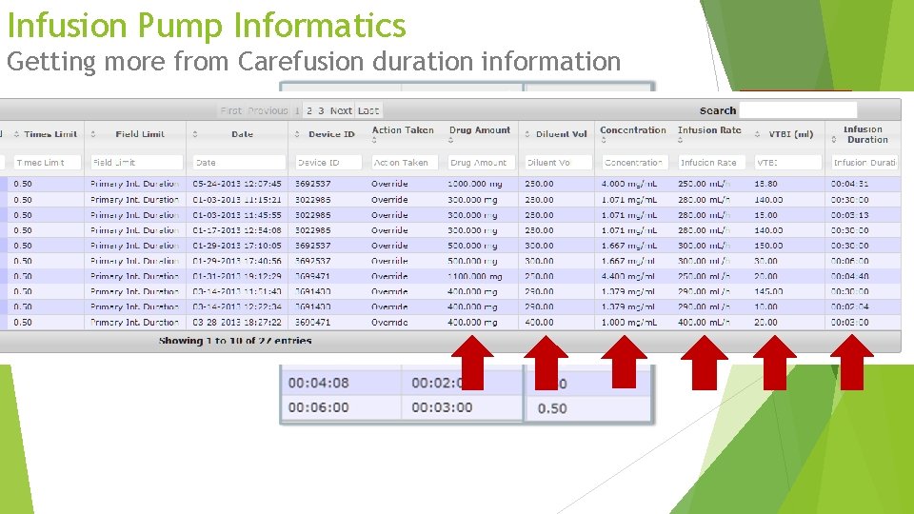Screen dimensions: 914x514
Task: Focus the Infusion Rate filter field
Action: click(x=711, y=163)
